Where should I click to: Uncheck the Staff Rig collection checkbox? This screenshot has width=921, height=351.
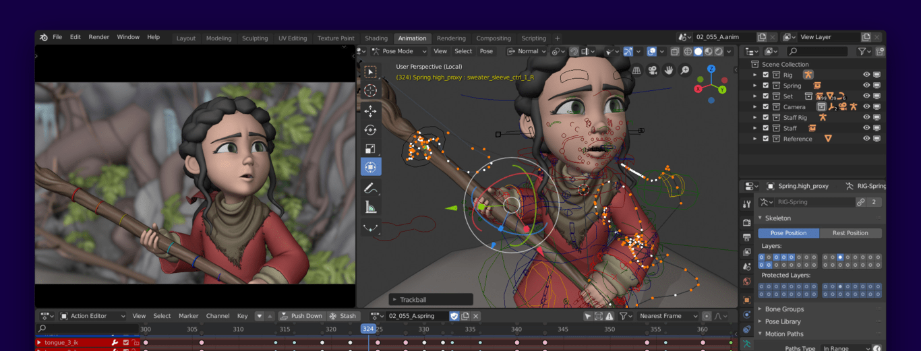pos(765,118)
